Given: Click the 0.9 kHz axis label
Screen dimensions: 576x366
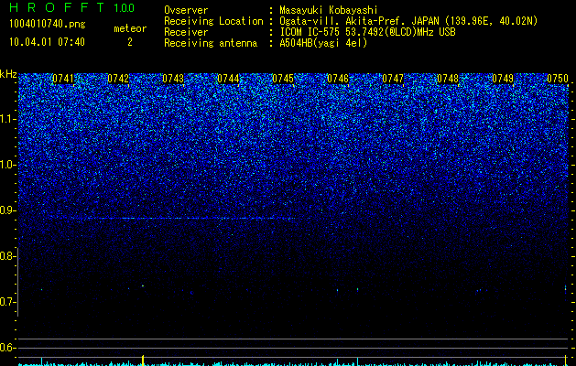Looking at the screenshot, I should 7,210.
